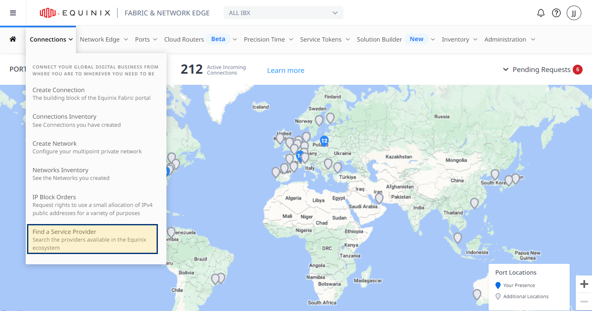
Task: Click the pin in southern China
Action: pyautogui.click(x=474, y=203)
